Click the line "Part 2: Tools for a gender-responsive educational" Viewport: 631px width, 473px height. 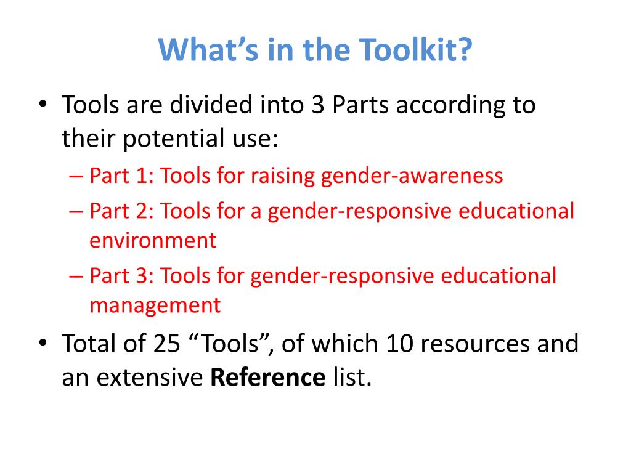332,212
